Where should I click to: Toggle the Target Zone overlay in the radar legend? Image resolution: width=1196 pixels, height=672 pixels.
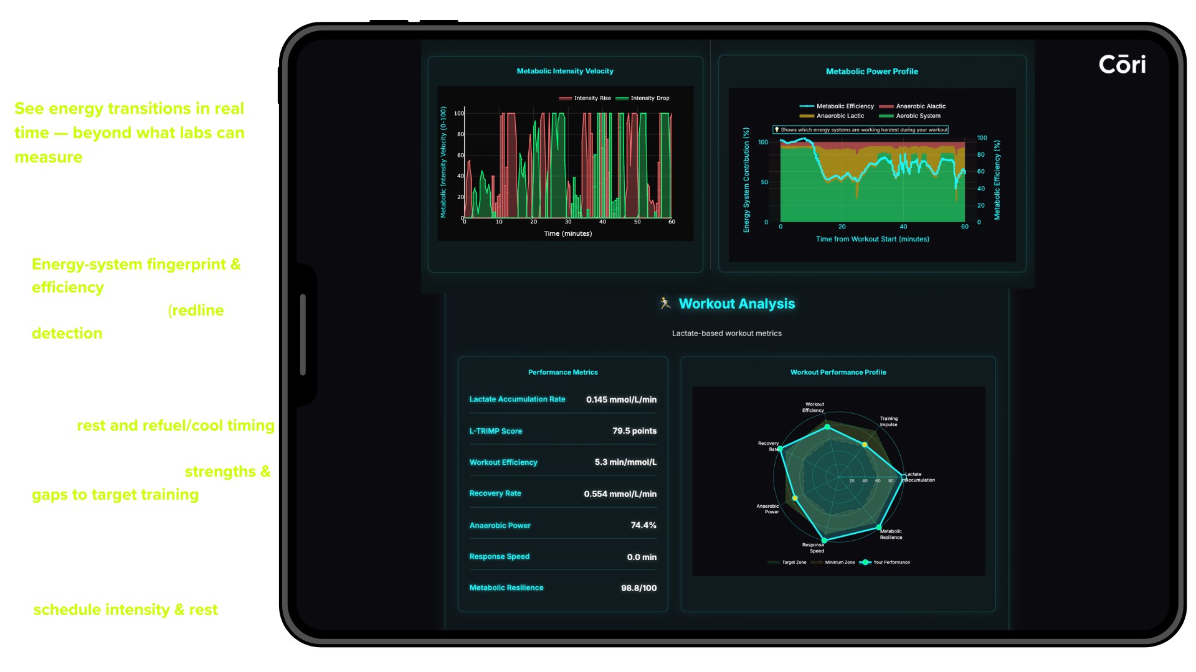(774, 562)
